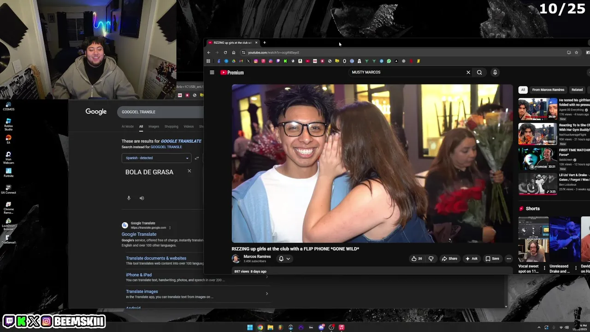Bookmark this page with the star icon
590x332 pixels.
[x=576, y=53]
